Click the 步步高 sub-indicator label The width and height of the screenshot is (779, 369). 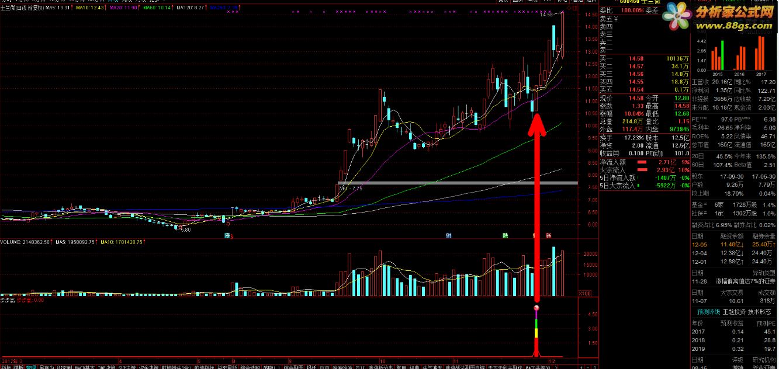7,301
